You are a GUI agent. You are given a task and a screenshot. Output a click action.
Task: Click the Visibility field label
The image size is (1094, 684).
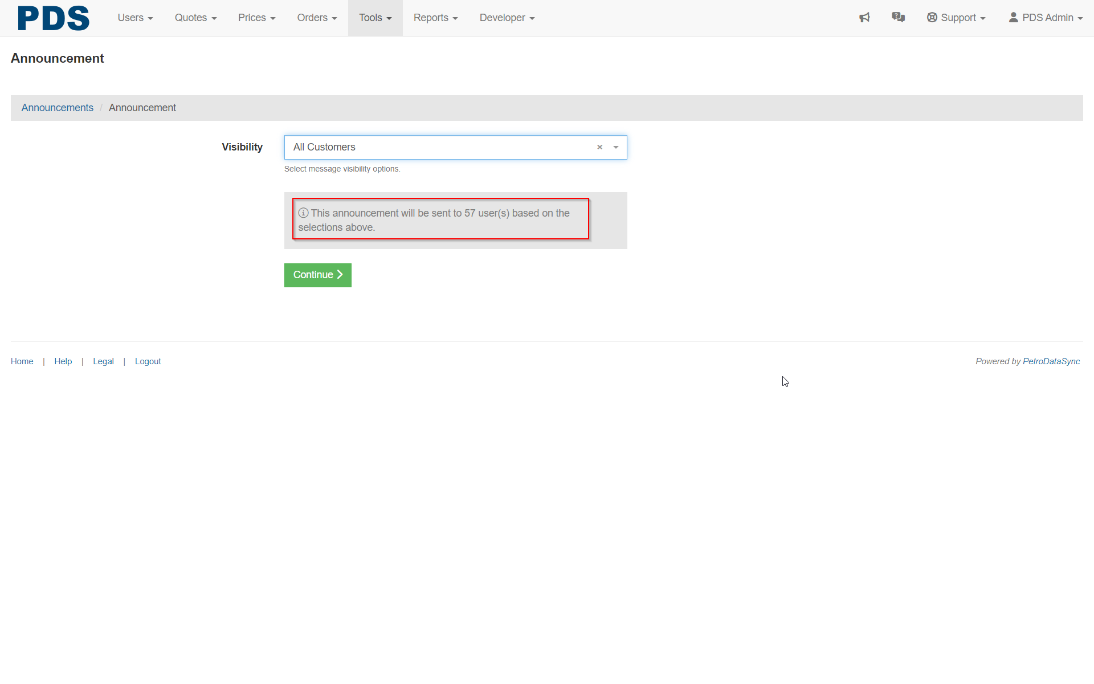coord(242,147)
